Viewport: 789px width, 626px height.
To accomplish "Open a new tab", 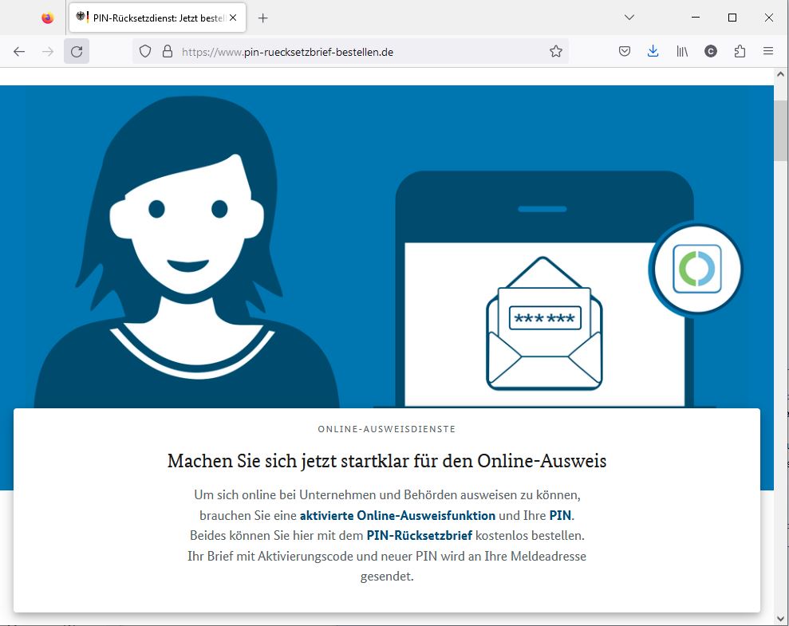I will click(262, 18).
